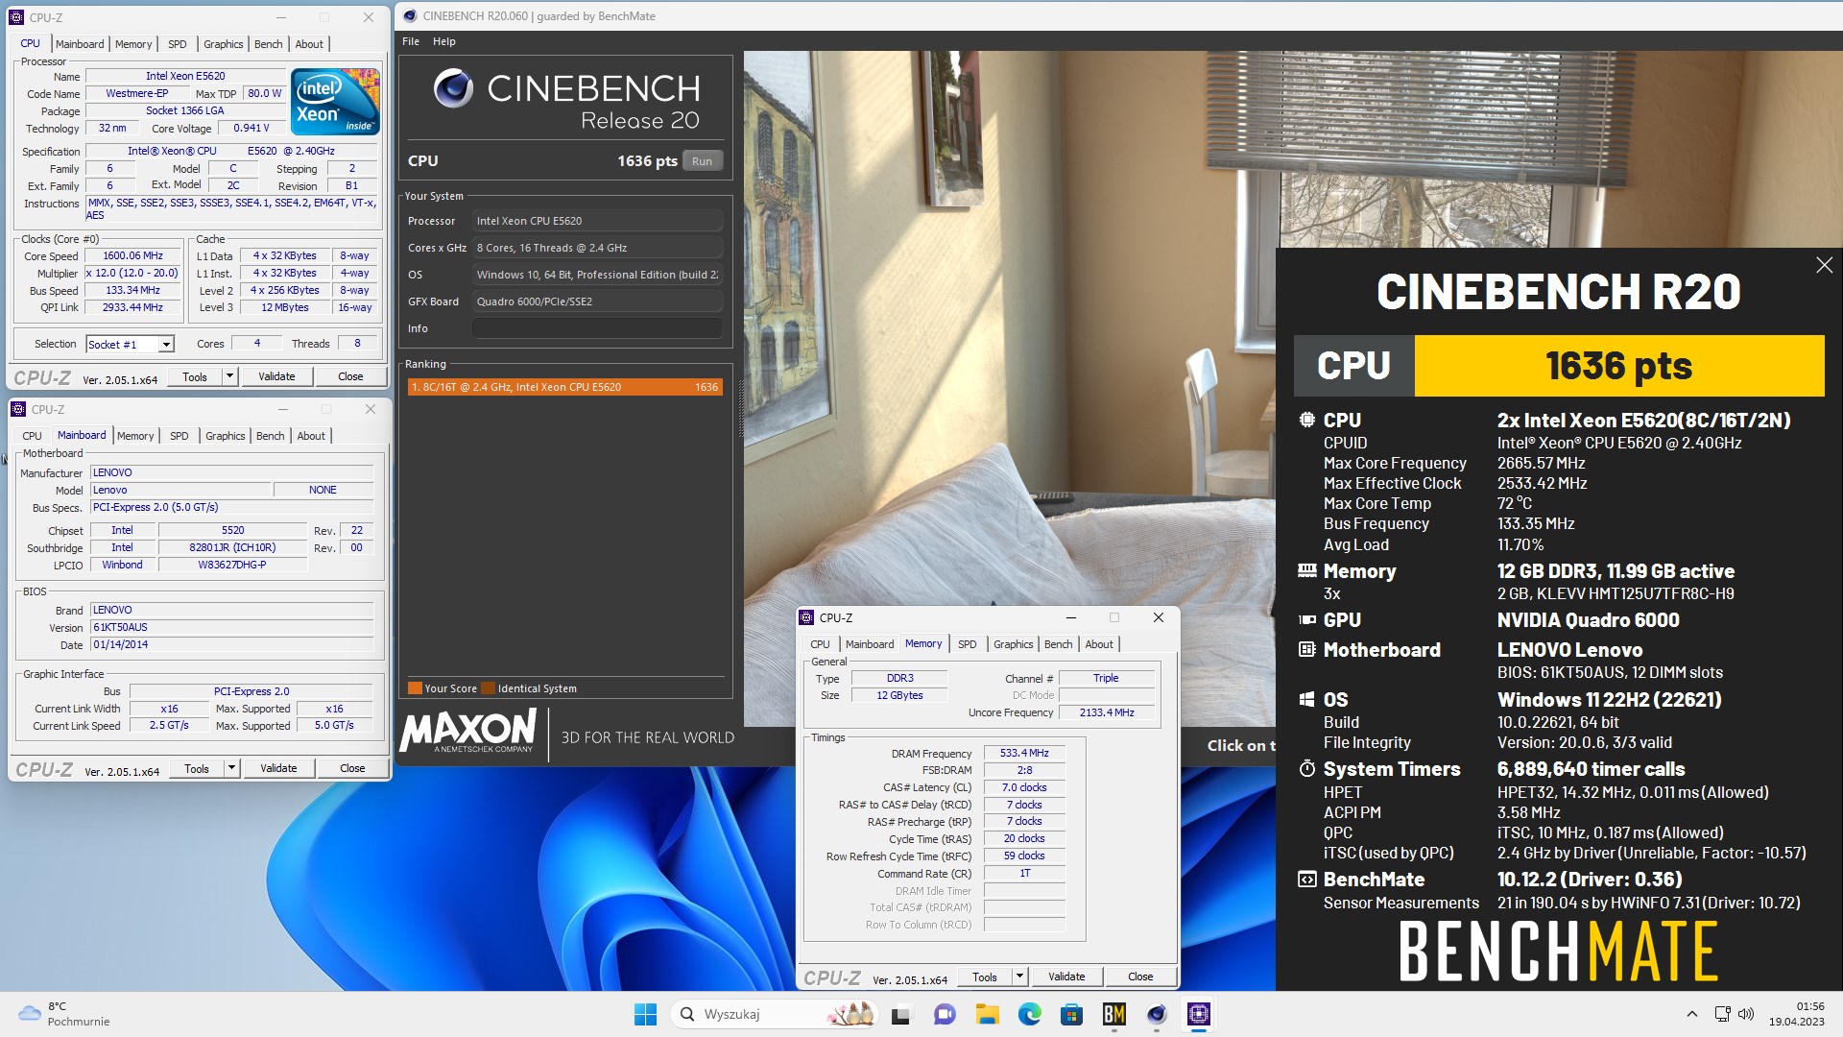Image resolution: width=1843 pixels, height=1037 pixels.
Task: Click the Cinebench sphere logo icon
Action: point(453,88)
